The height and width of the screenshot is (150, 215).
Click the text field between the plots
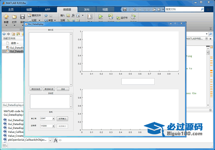click(138, 81)
